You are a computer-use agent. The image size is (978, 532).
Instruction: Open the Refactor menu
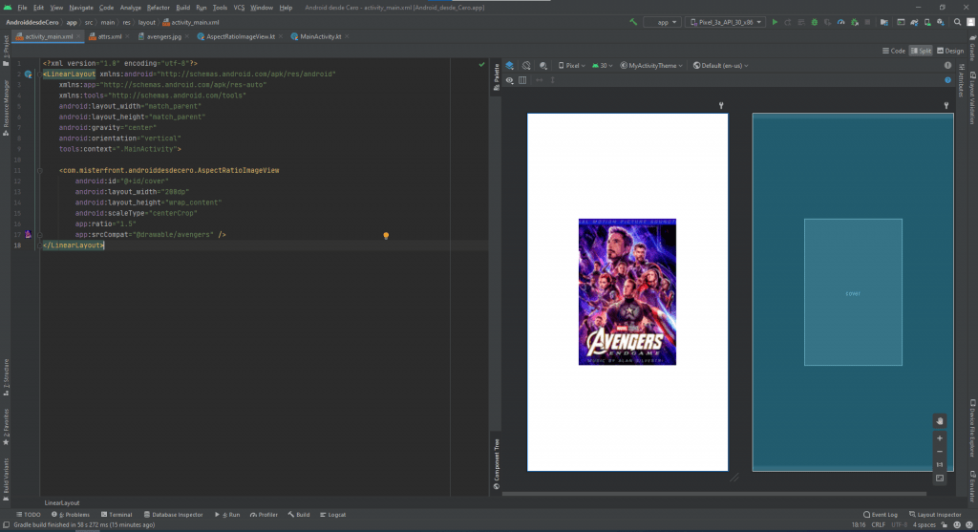point(158,8)
